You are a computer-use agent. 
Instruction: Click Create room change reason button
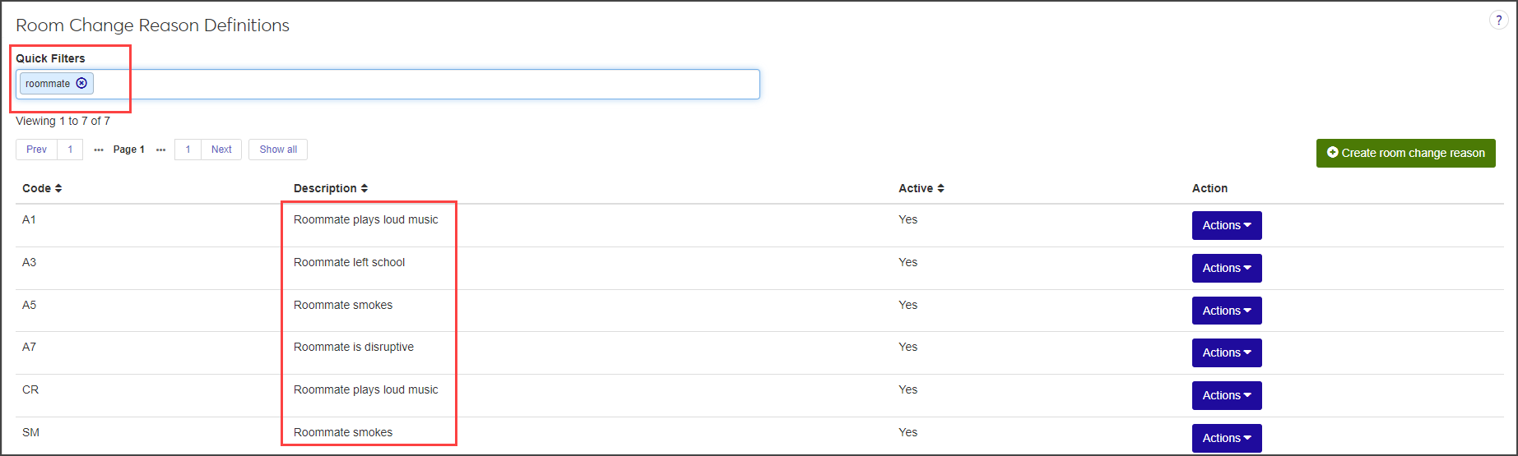click(x=1405, y=153)
